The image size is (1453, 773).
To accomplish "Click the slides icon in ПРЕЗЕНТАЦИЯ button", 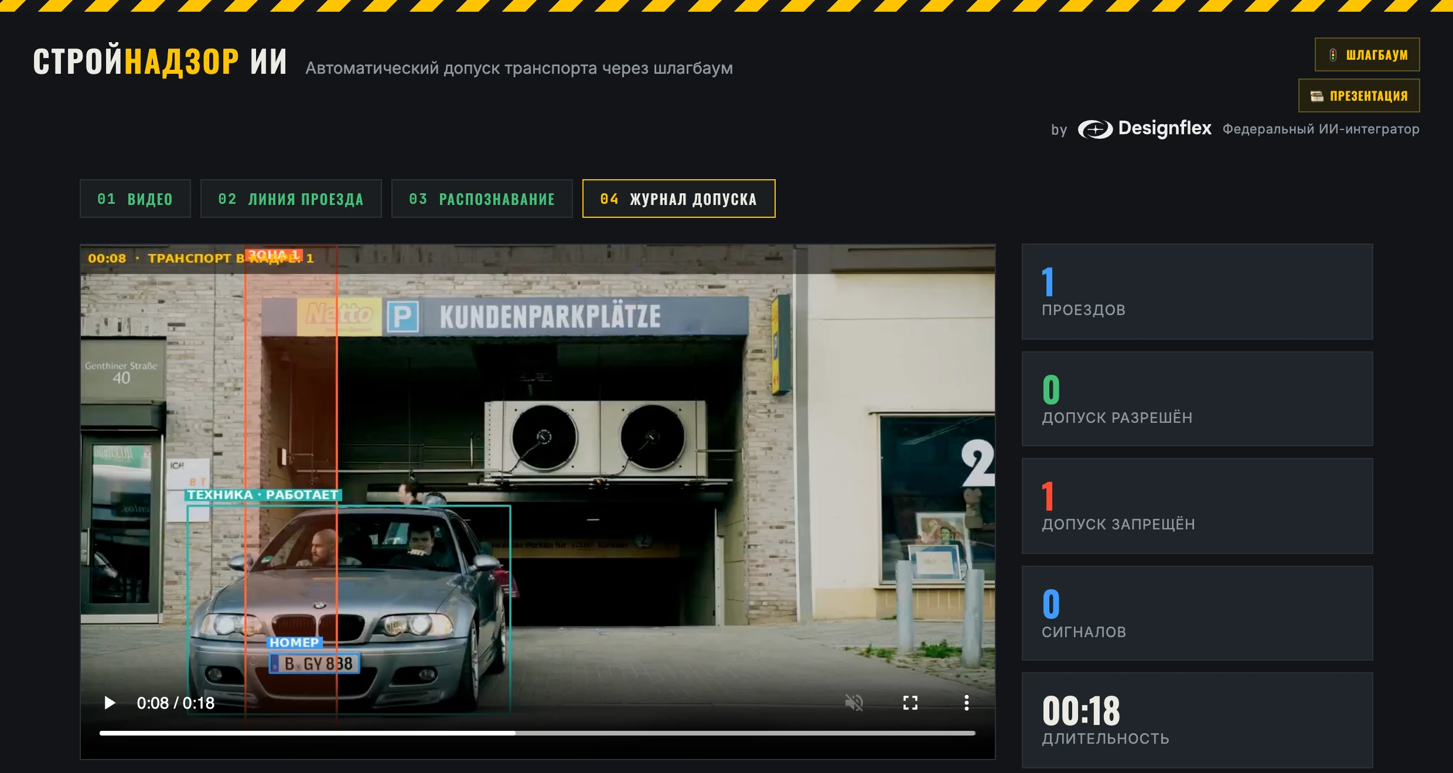I will pyautogui.click(x=1317, y=96).
